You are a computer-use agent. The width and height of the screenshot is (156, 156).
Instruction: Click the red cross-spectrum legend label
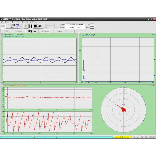[x=15, y=86]
